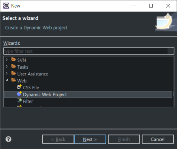Image resolution: width=177 pixels, height=149 pixels.
Task: Close the New dialog window
Action: [168, 6]
